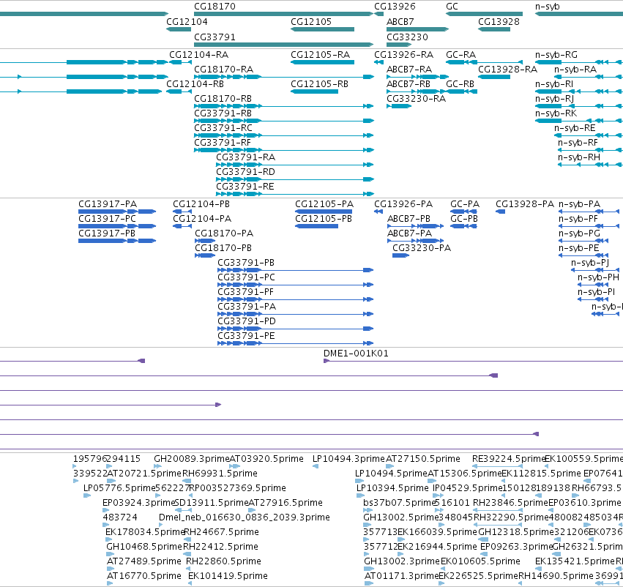Image resolution: width=623 pixels, height=587 pixels.
Task: Click EST EK101419.5prime
Action: (190, 583)
